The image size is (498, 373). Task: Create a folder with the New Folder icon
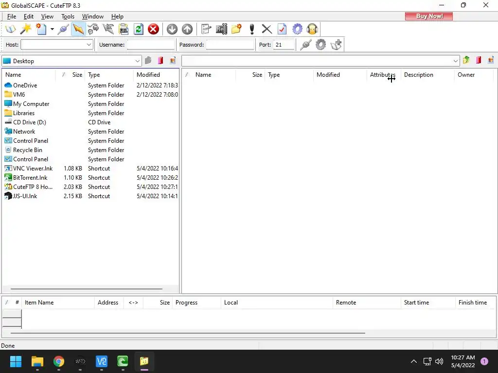(236, 29)
